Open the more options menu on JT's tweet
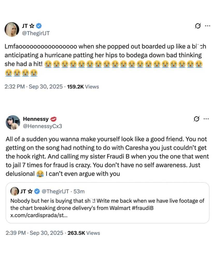This screenshot has width=217, height=266. tap(208, 26)
